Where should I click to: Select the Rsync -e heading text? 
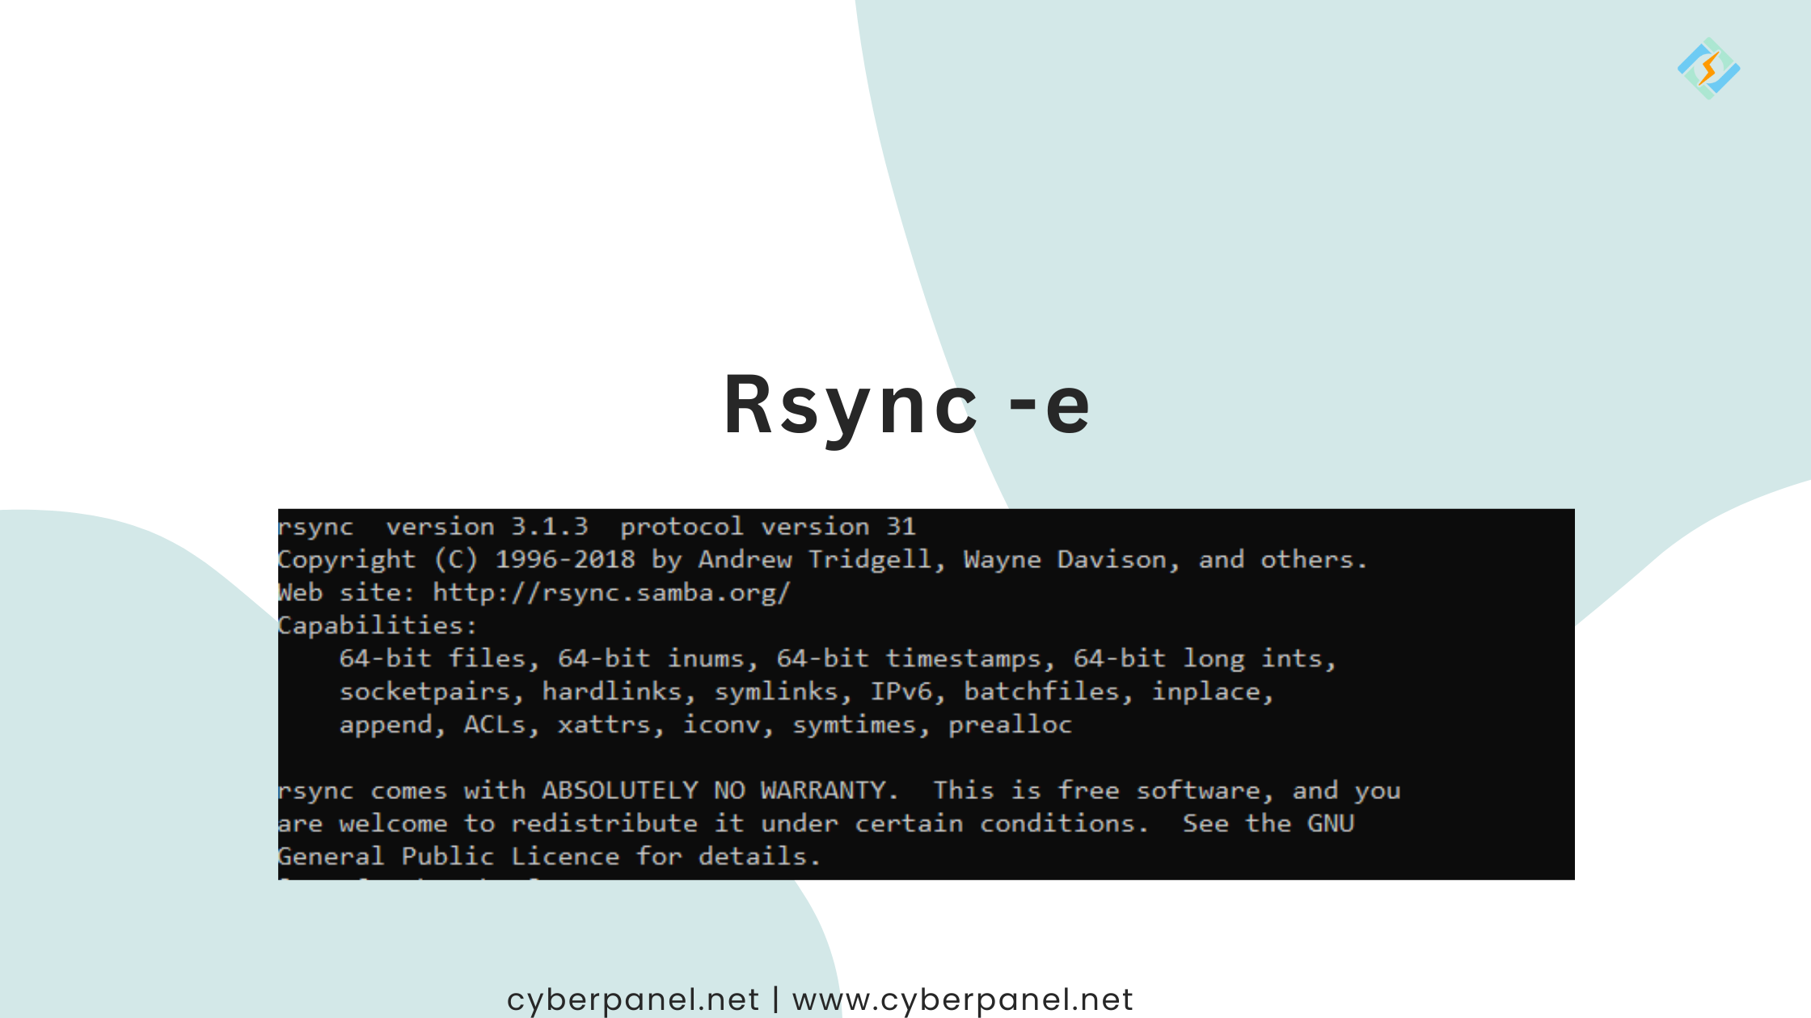point(905,404)
